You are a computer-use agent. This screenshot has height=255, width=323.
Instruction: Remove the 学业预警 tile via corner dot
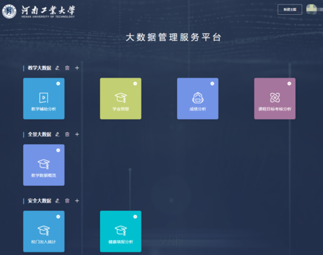[135, 83]
